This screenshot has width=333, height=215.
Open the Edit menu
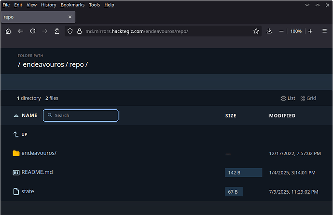(18, 5)
